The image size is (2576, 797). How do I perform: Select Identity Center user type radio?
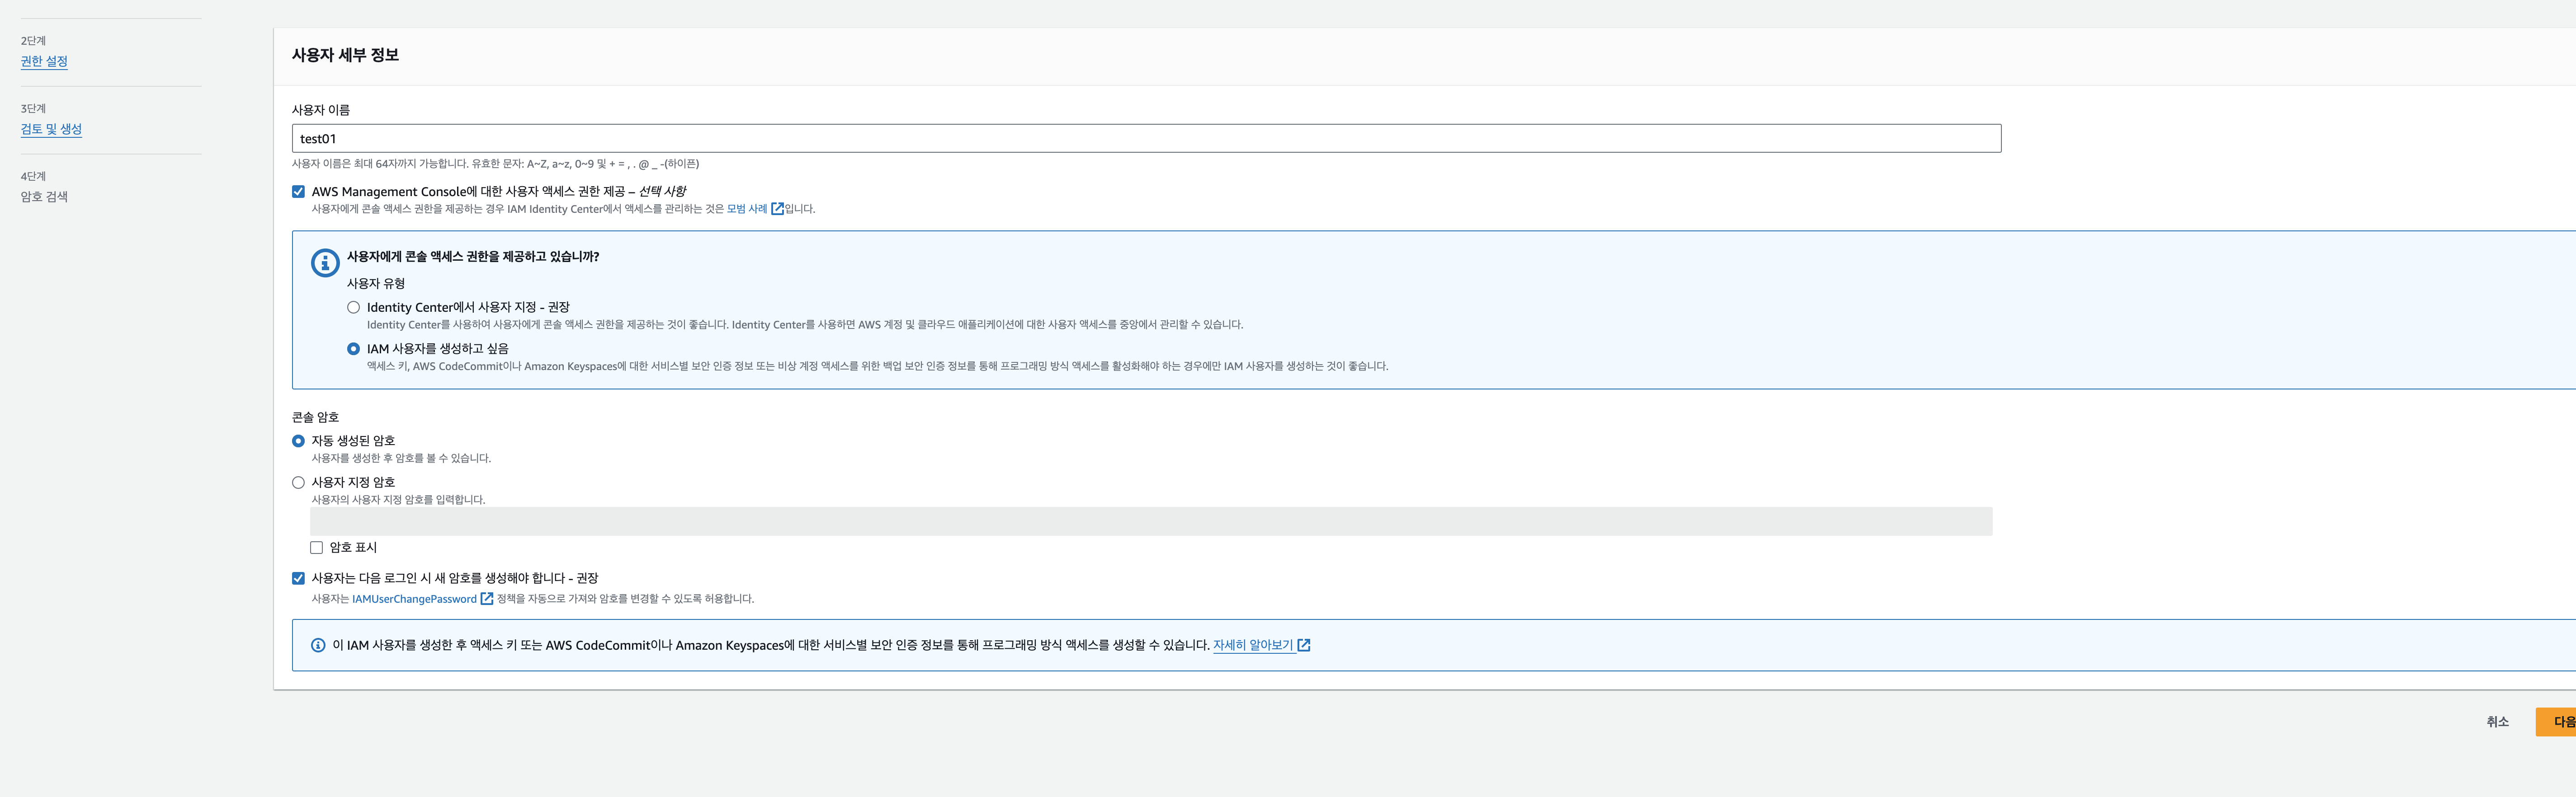[x=353, y=307]
